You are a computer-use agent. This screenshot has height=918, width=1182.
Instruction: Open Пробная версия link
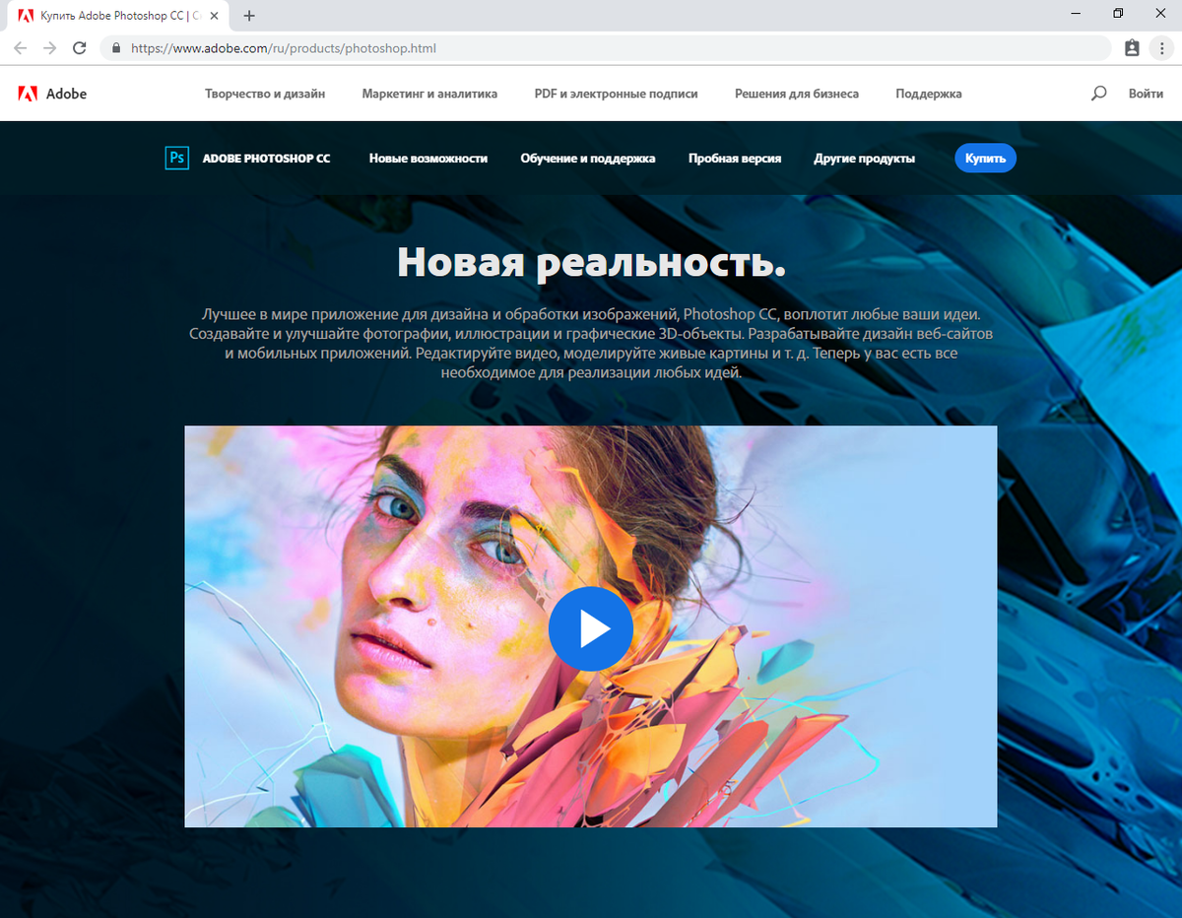point(735,159)
